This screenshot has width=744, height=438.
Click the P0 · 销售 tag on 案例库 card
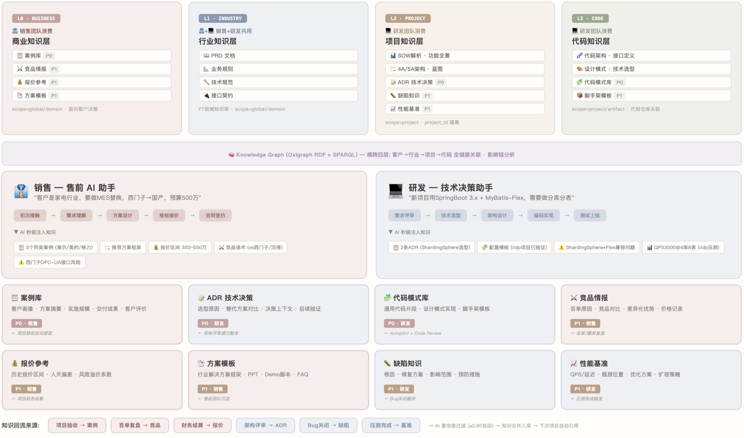[27, 324]
